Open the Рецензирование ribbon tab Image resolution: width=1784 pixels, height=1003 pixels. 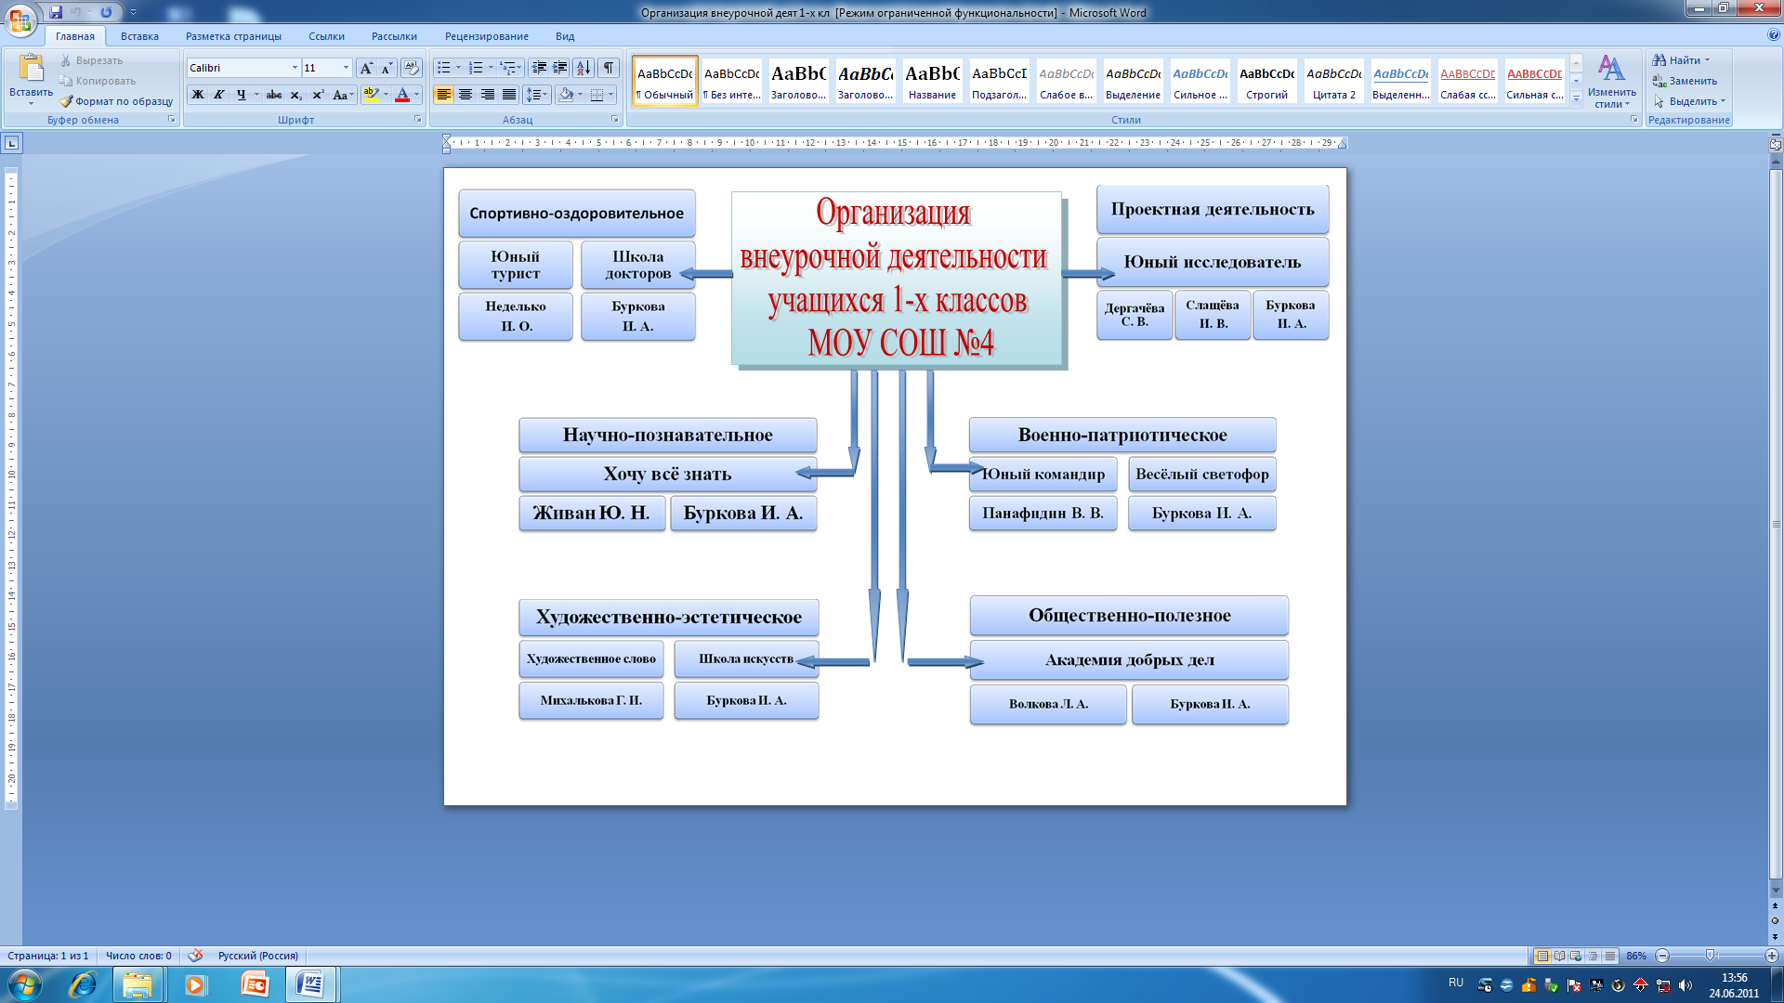(486, 36)
